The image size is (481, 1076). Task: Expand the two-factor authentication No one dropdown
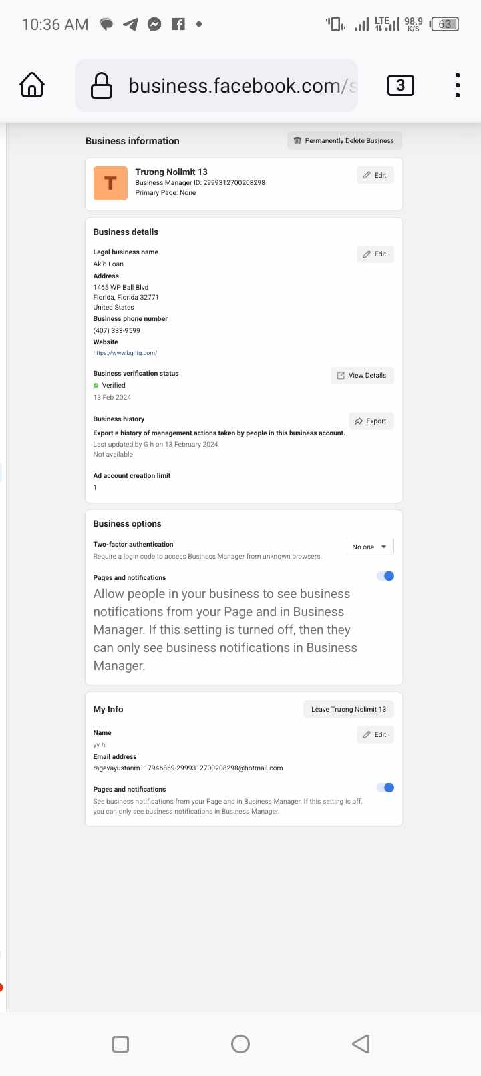point(369,547)
